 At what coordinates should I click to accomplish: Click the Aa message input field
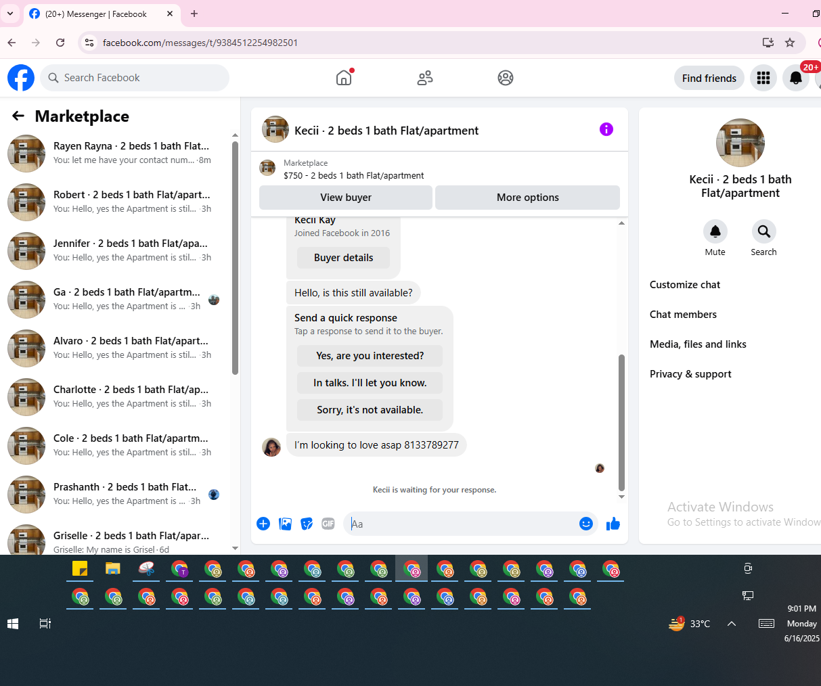point(460,524)
